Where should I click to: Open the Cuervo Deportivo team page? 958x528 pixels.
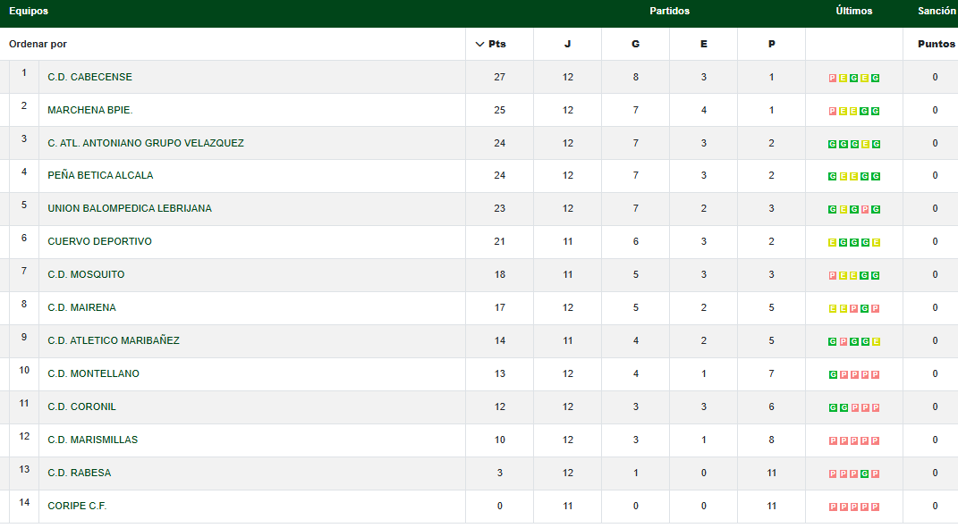point(99,241)
